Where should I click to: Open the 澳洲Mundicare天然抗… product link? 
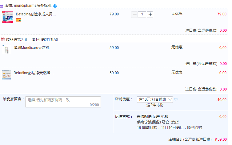pos(33,48)
